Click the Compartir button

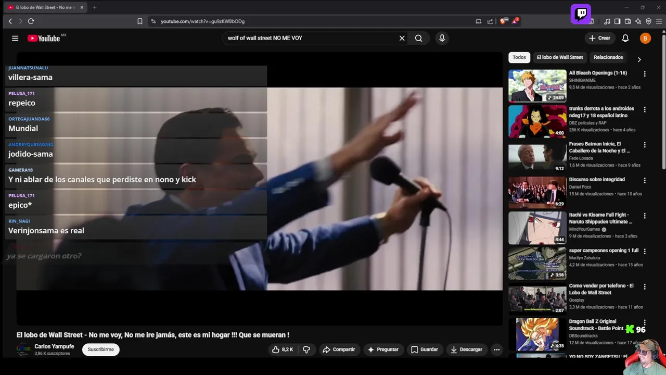(339, 349)
